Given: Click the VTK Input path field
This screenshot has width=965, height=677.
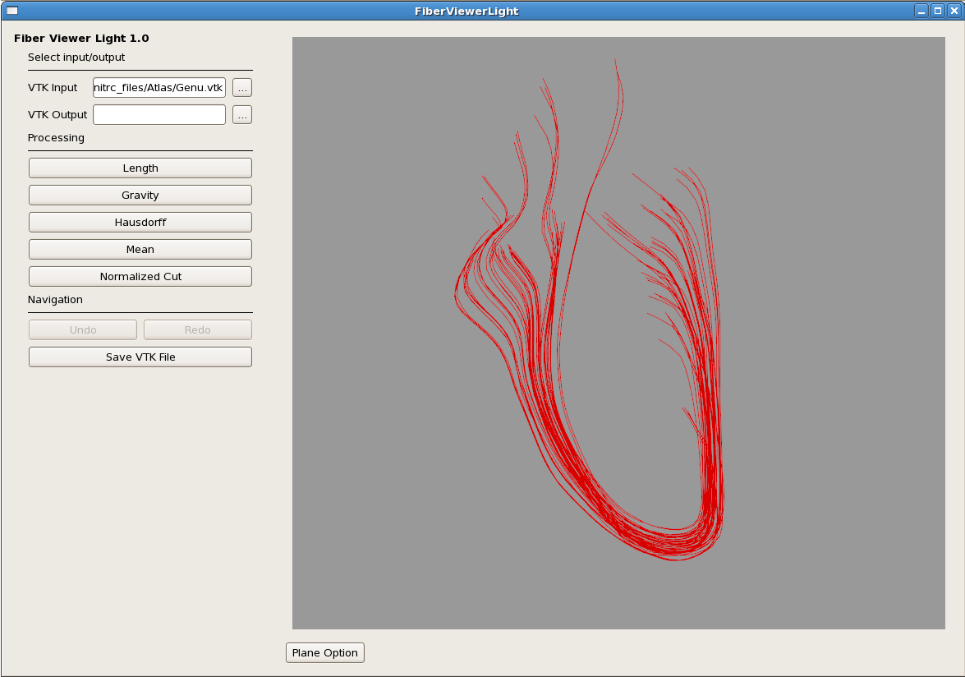Looking at the screenshot, I should click(159, 88).
